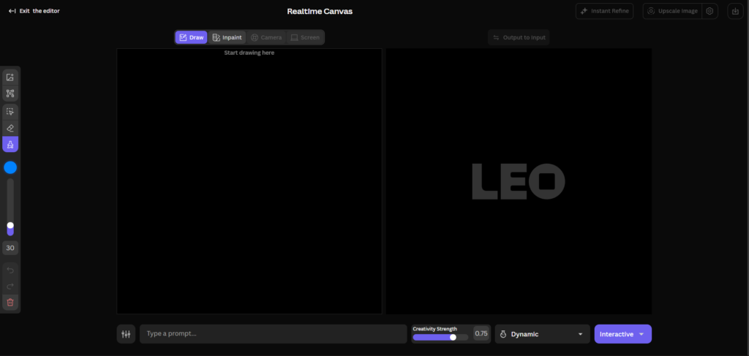The height and width of the screenshot is (356, 749).
Task: Switch to the Screen tab
Action: tap(305, 37)
